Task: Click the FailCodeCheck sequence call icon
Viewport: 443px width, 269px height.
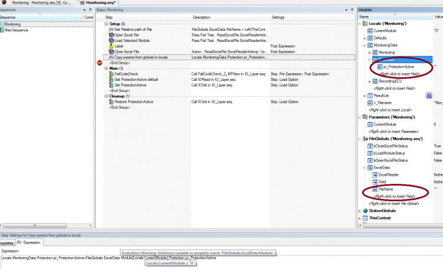Action: [111, 74]
